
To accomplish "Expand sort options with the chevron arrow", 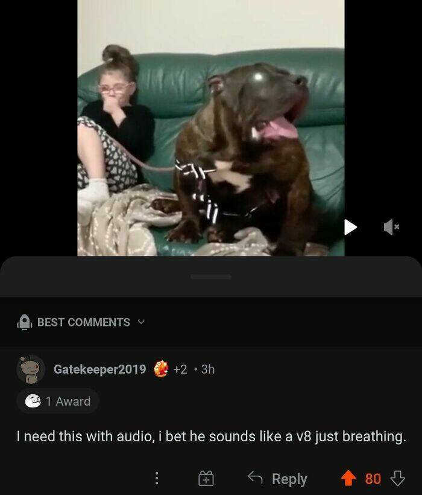I will coord(141,322).
